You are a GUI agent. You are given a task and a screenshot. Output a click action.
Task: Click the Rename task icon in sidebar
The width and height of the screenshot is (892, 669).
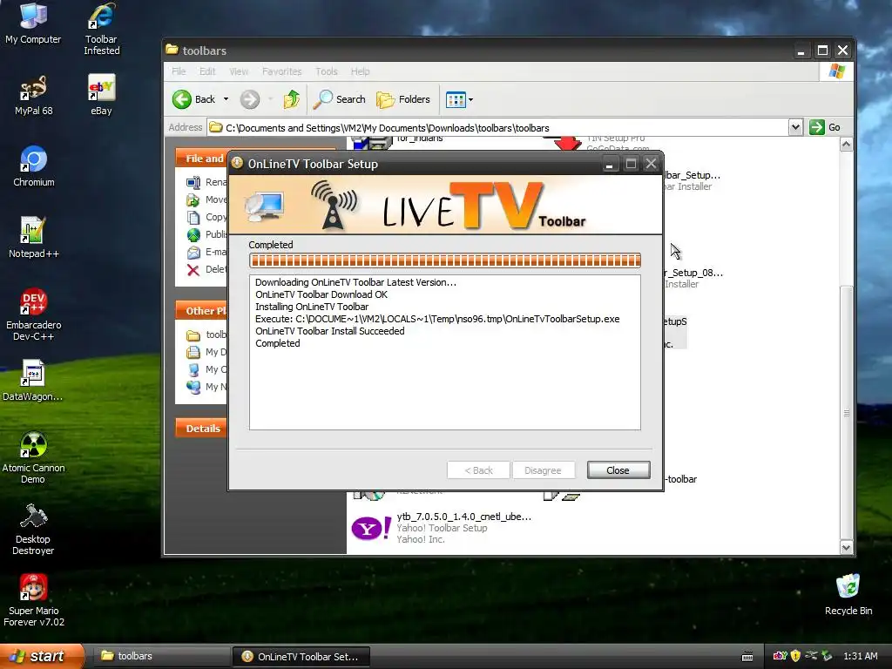pos(193,182)
